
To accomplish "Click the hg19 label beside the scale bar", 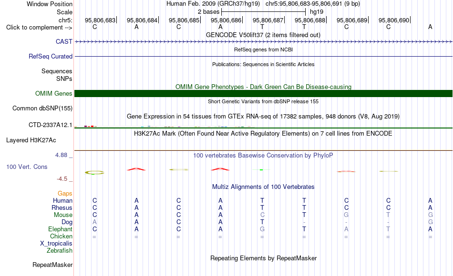I will (x=316, y=12).
